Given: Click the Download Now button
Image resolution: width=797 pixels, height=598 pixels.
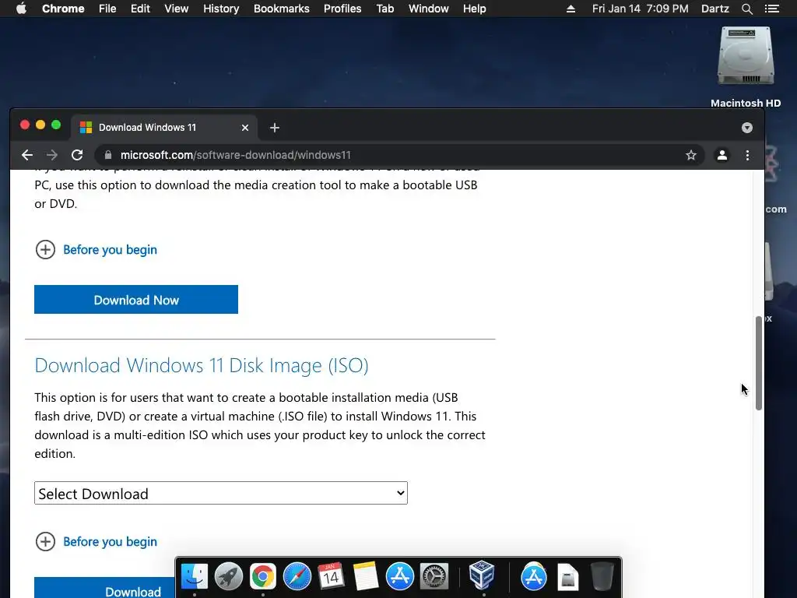Looking at the screenshot, I should click(x=136, y=300).
